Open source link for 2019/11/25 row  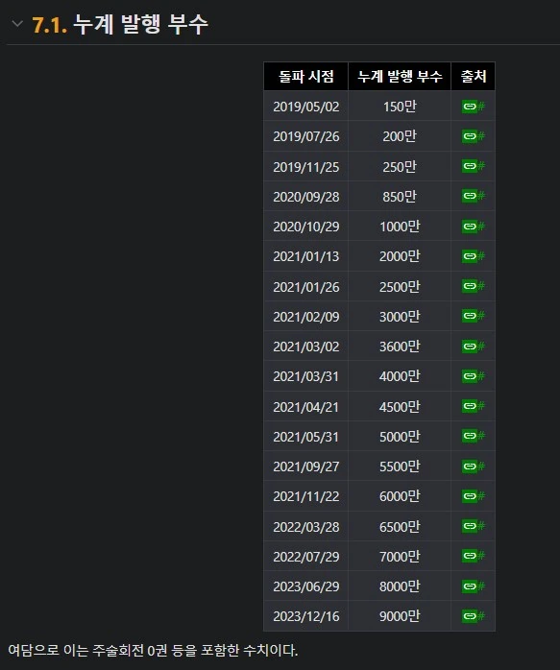click(474, 166)
